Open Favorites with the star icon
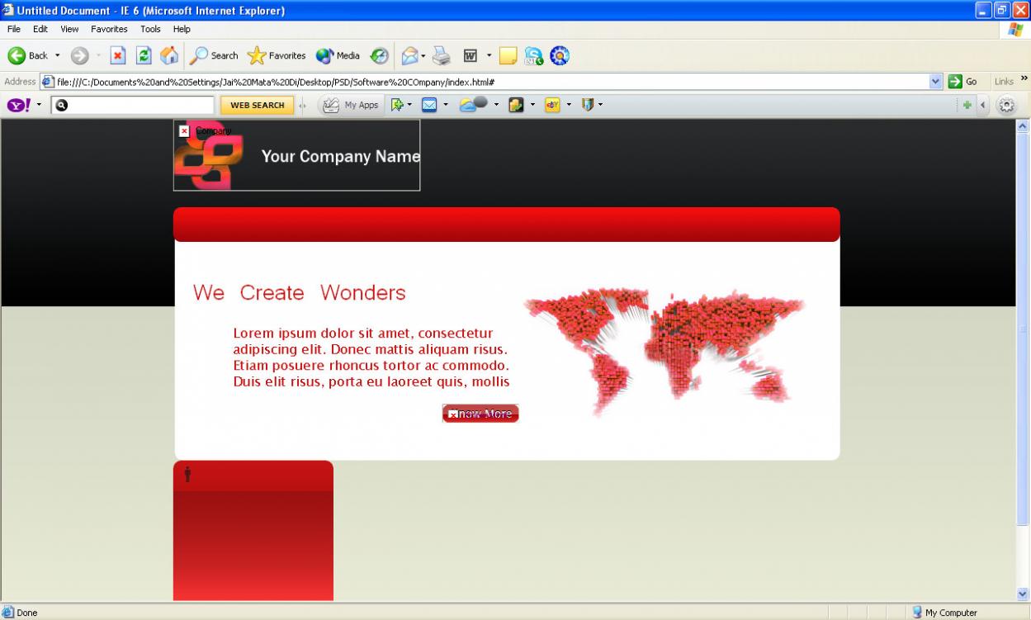1031x620 pixels. coord(257,55)
